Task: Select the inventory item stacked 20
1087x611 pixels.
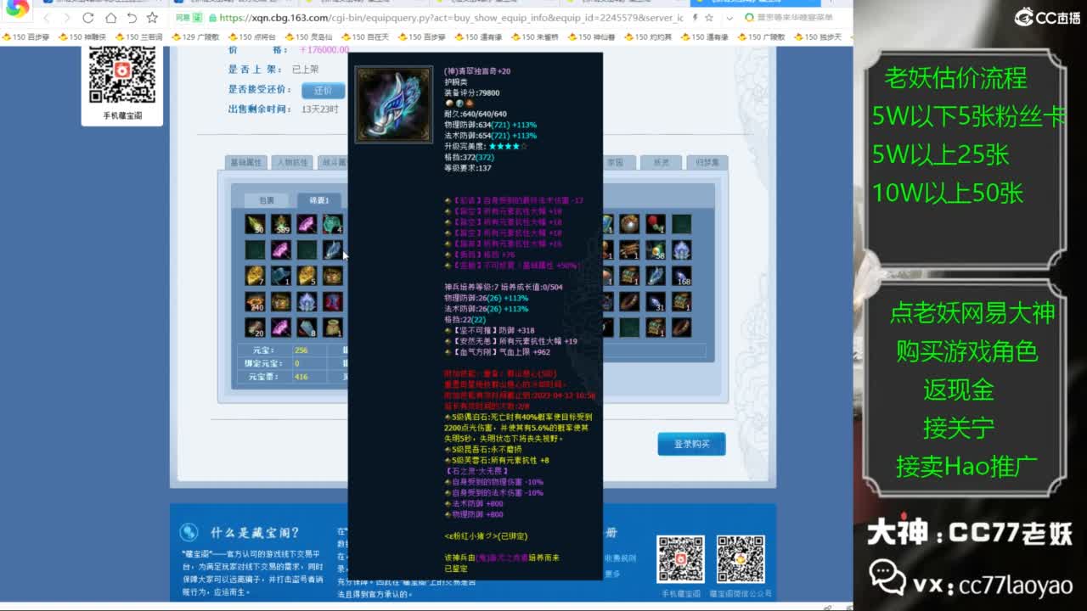Action: tap(255, 328)
